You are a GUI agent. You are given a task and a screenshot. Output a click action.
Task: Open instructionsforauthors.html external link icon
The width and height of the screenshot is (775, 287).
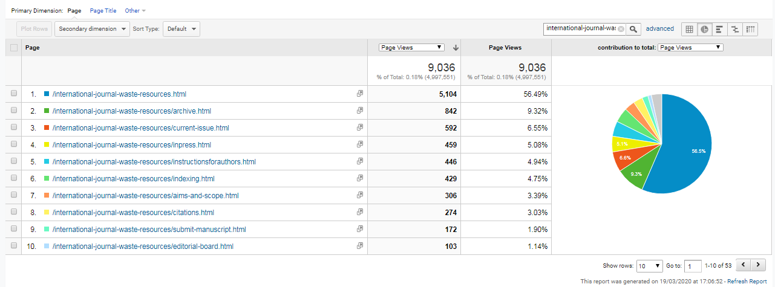pyautogui.click(x=360, y=161)
